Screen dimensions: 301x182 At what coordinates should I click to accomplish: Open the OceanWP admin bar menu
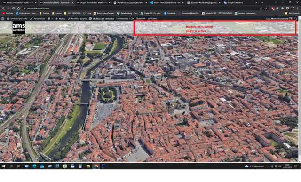141,19
